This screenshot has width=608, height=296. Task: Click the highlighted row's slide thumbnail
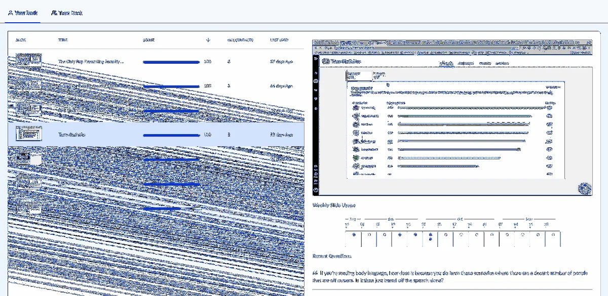pos(28,135)
